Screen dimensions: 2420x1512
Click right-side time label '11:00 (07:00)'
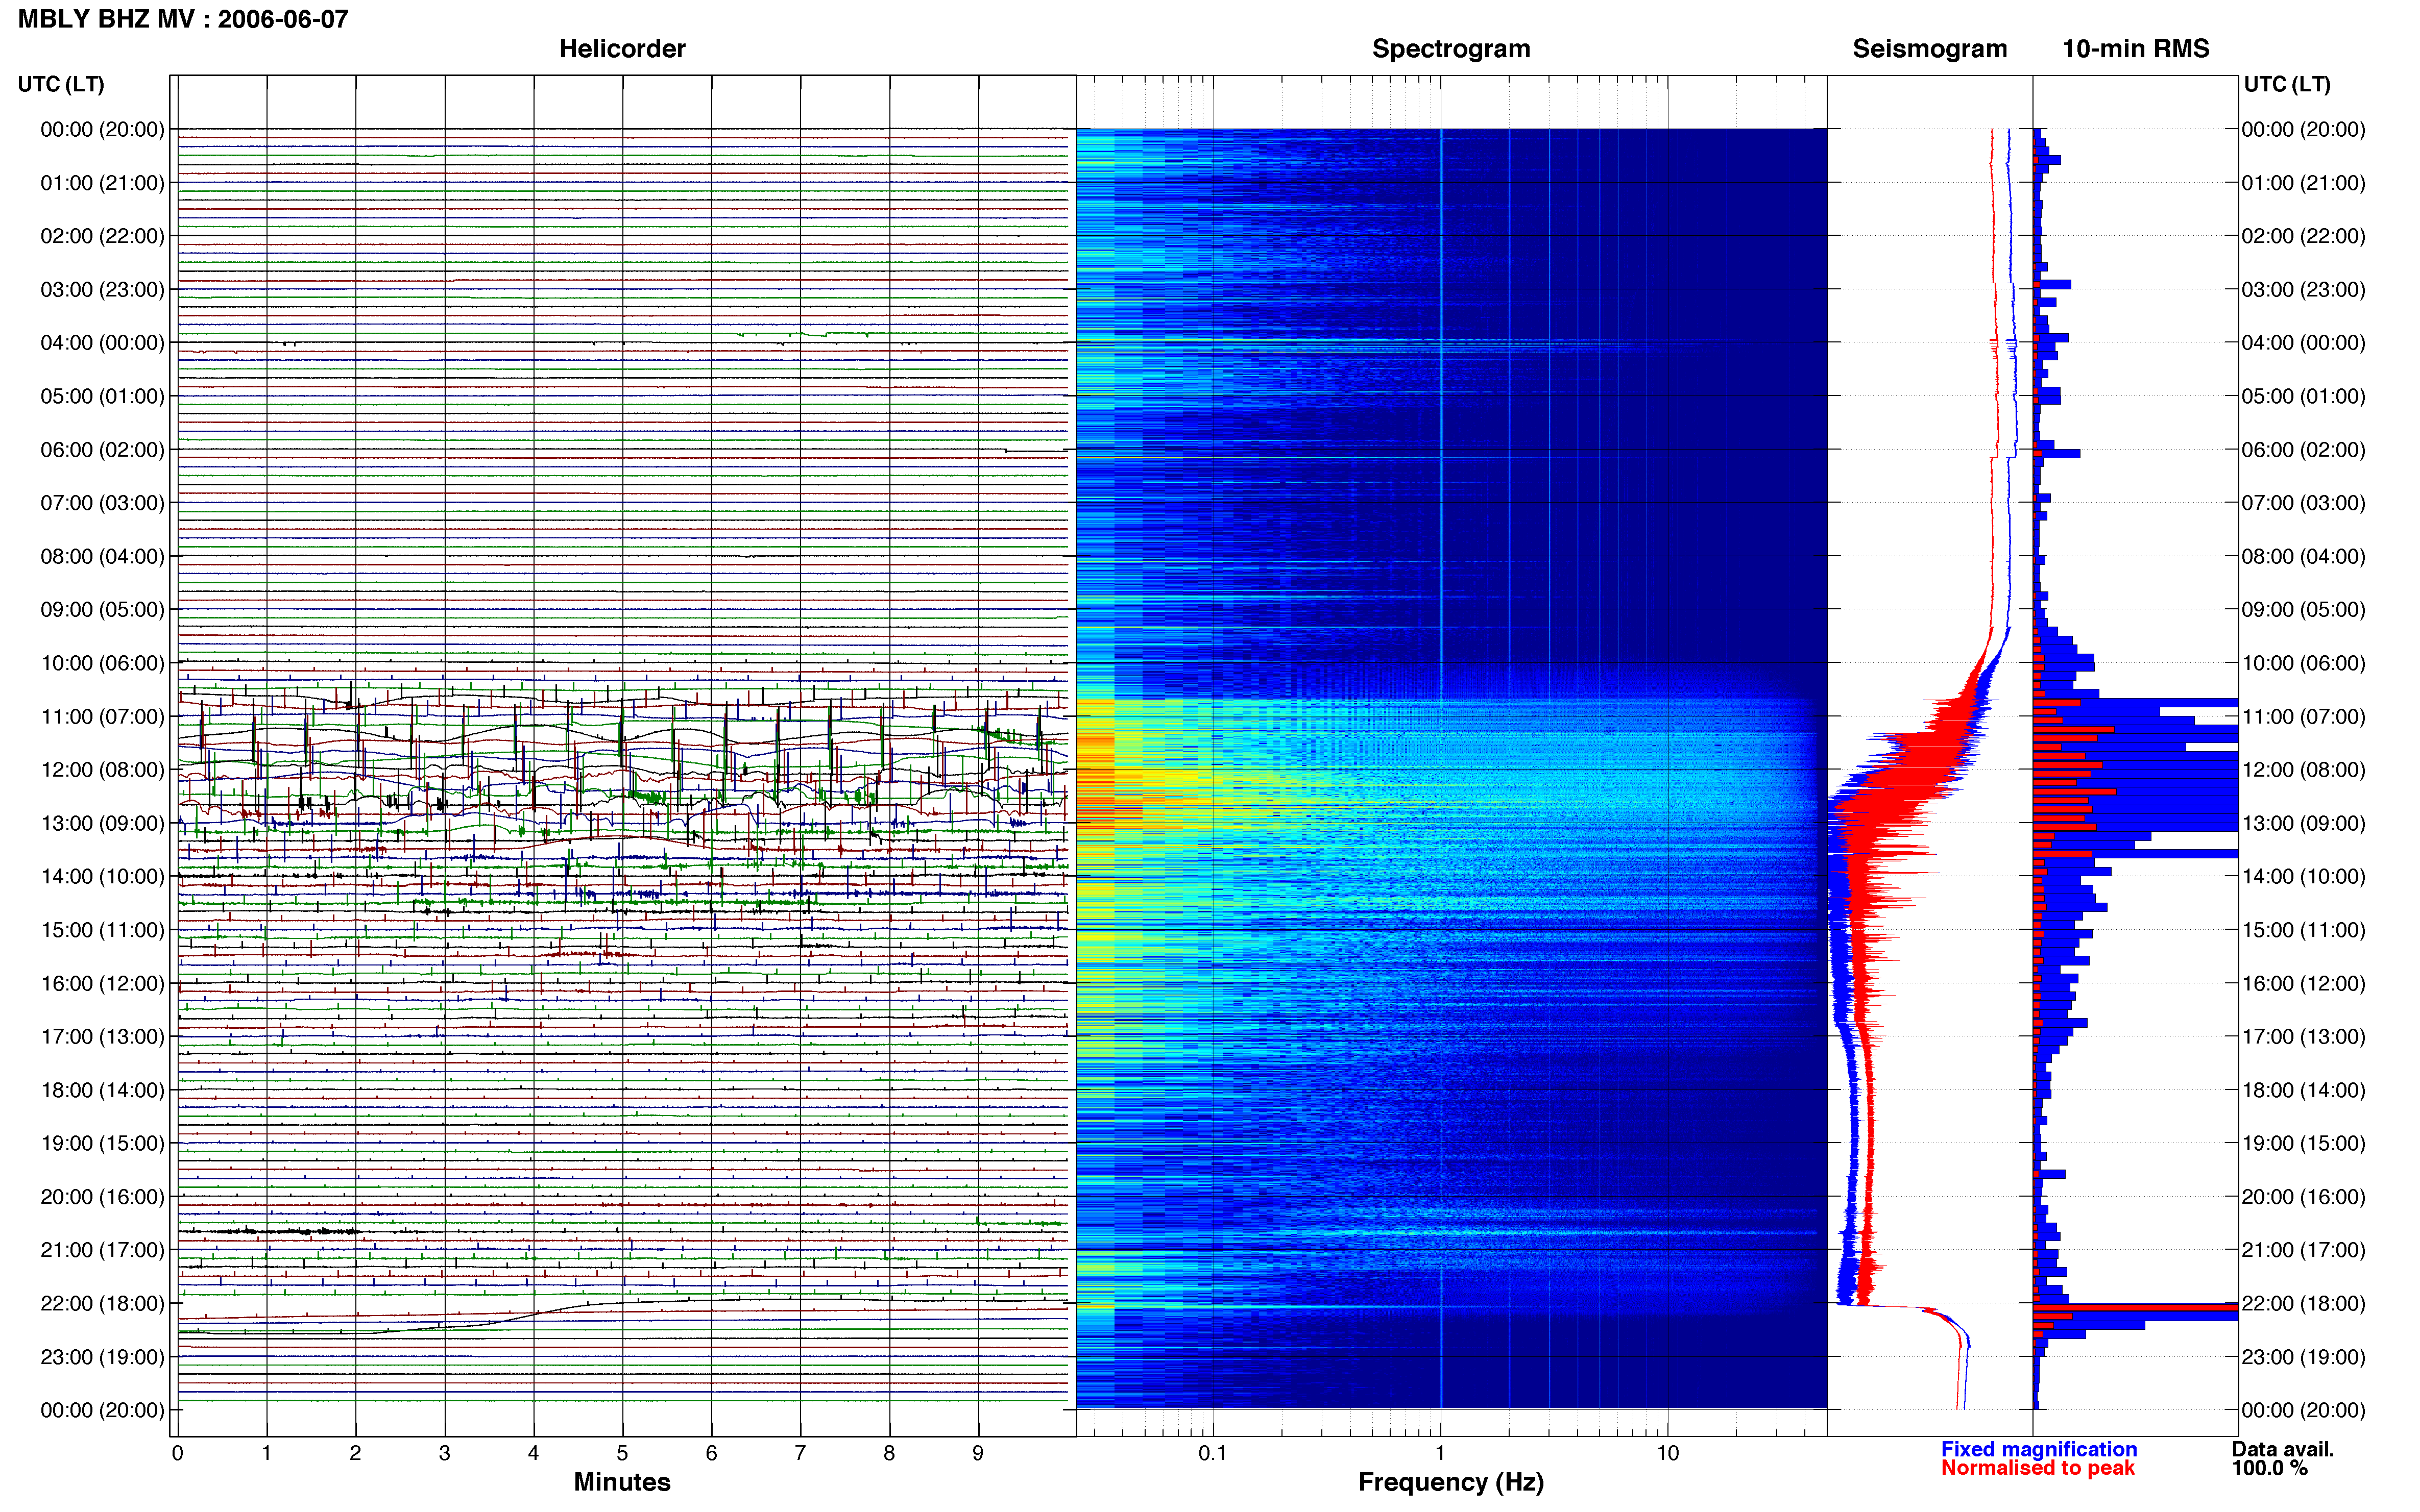pyautogui.click(x=2303, y=716)
